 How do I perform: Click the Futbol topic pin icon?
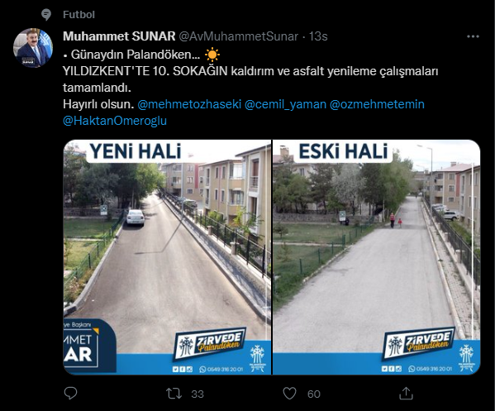coord(46,15)
